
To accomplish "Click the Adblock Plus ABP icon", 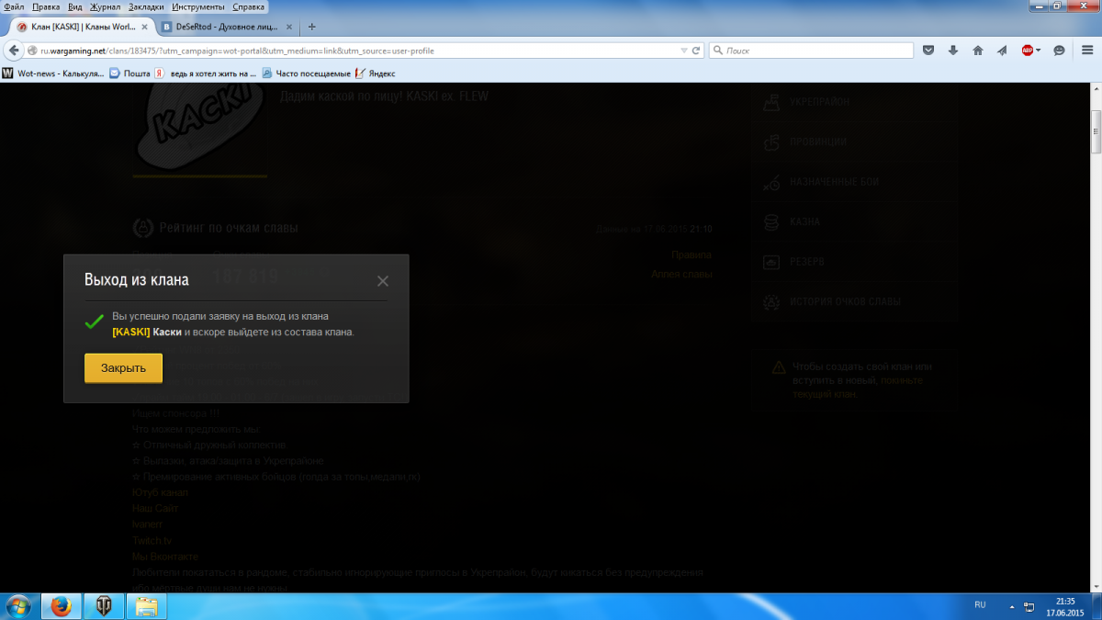I will [x=1028, y=51].
